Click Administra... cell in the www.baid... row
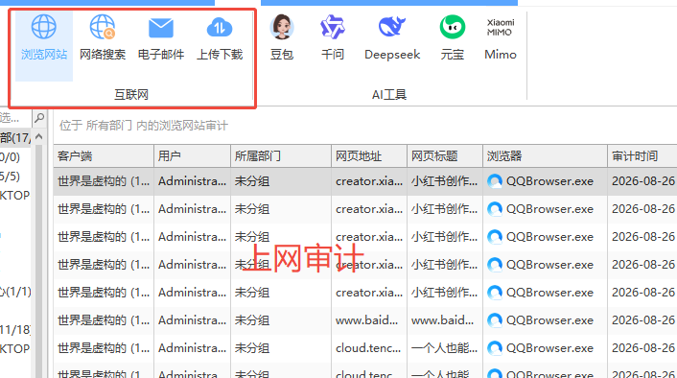This screenshot has width=677, height=378. [192, 320]
